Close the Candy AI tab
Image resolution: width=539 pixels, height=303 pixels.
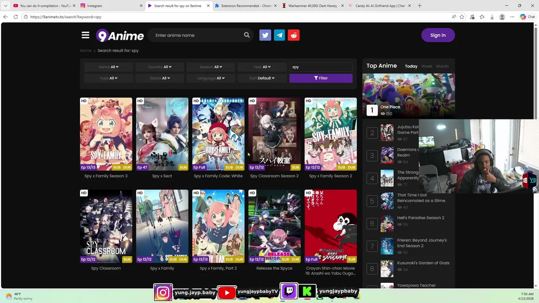[x=409, y=6]
